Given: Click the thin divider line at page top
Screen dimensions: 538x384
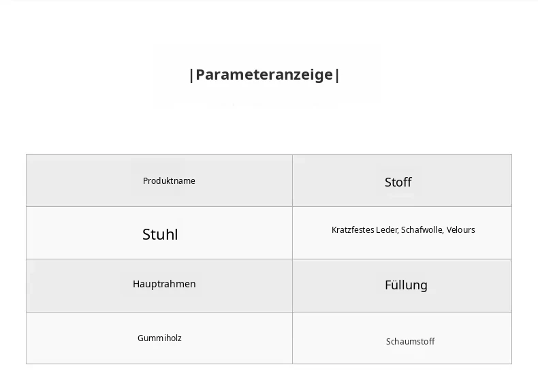Looking at the screenshot, I should click(269, 1).
